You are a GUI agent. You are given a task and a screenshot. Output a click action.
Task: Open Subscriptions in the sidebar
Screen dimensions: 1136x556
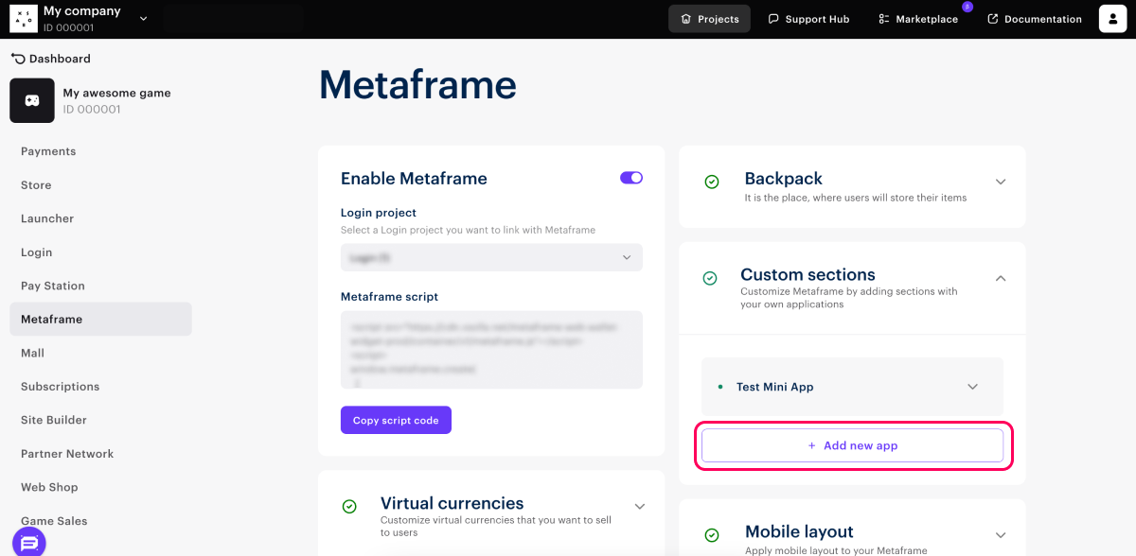click(x=60, y=387)
